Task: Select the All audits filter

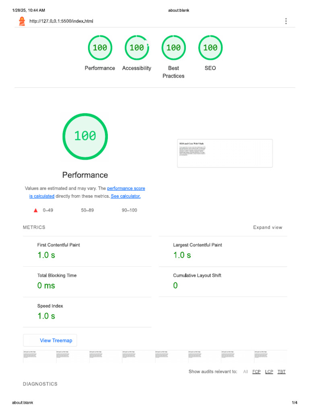Action: [x=245, y=371]
